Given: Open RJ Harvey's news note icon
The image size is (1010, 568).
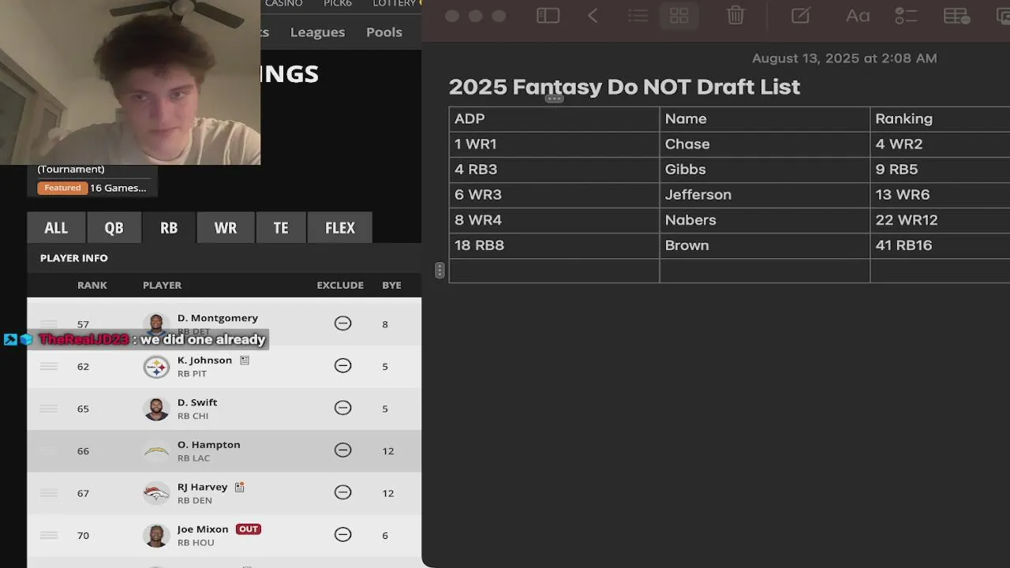Looking at the screenshot, I should pos(239,487).
